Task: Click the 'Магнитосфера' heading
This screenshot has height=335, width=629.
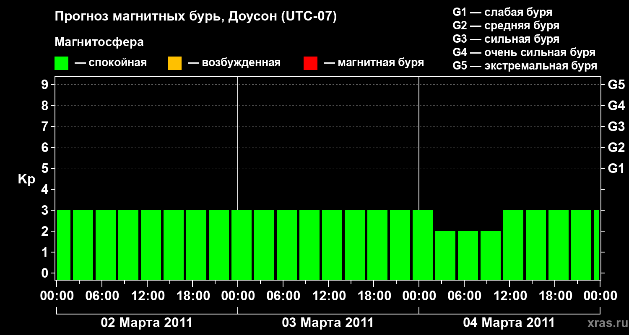Action: click(99, 42)
